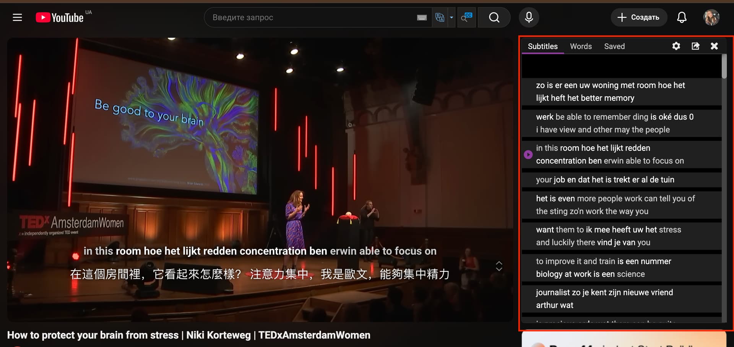Open the virtual keyboard in search bar
This screenshot has width=734, height=347.
click(422, 18)
